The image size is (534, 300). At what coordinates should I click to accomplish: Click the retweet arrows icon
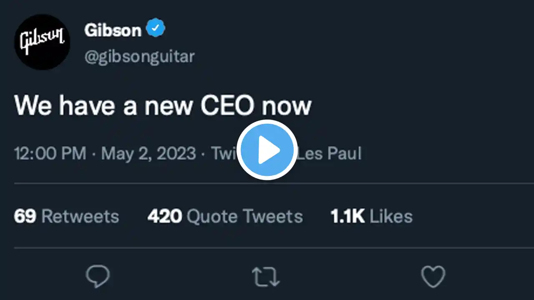267,277
